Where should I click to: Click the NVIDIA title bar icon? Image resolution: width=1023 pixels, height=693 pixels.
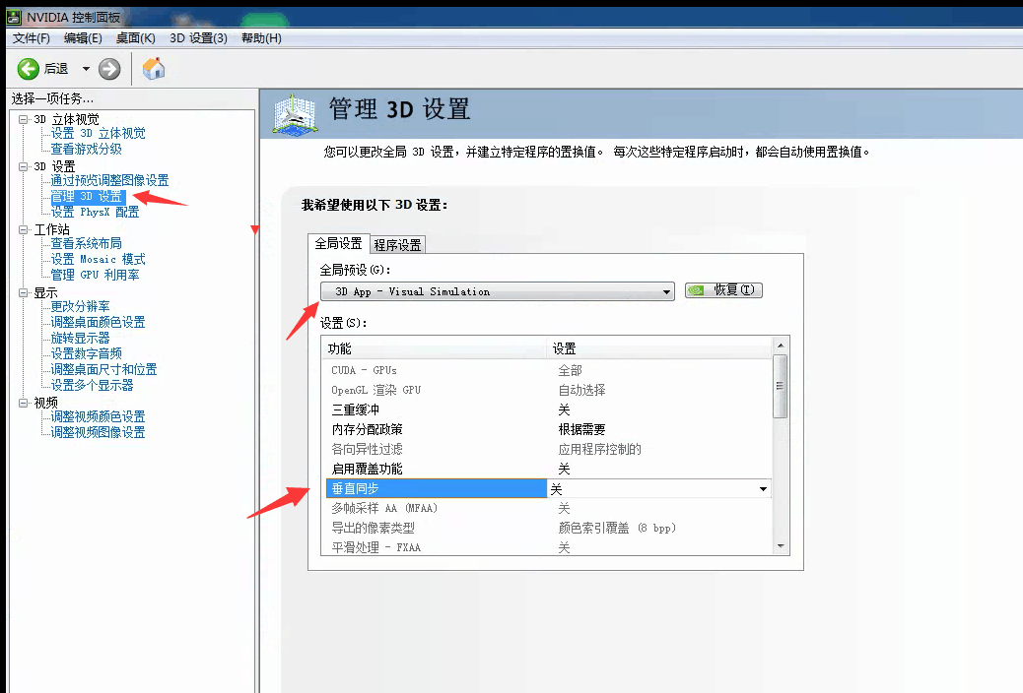tap(14, 17)
